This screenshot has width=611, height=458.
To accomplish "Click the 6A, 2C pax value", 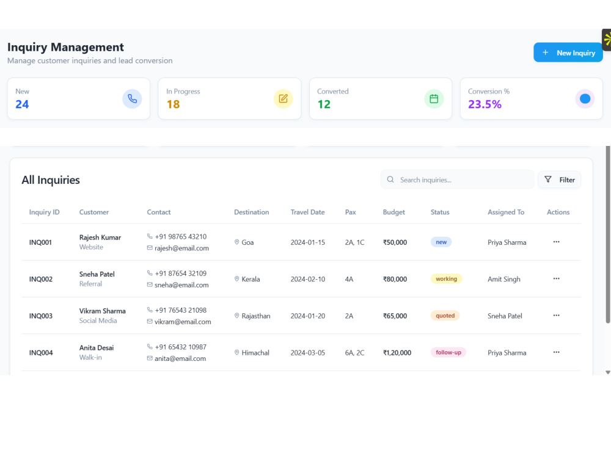I will click(354, 352).
